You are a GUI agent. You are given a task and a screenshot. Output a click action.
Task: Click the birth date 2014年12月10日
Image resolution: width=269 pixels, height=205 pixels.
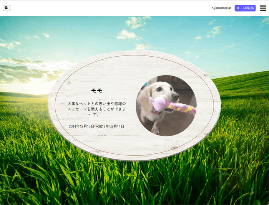click(82, 126)
